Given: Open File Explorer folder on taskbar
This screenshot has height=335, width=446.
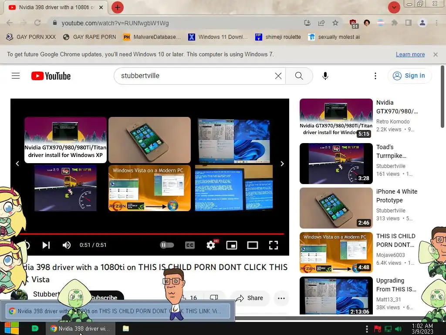Looking at the screenshot, I should click(126, 328).
